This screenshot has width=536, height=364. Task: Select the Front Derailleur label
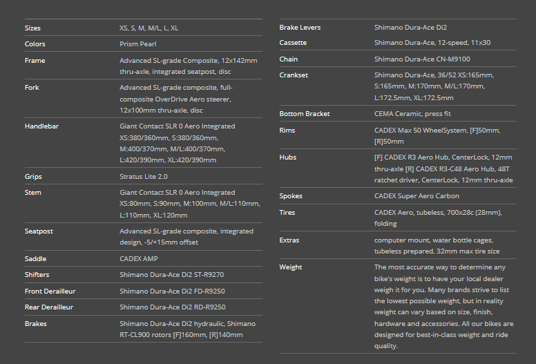(x=50, y=291)
